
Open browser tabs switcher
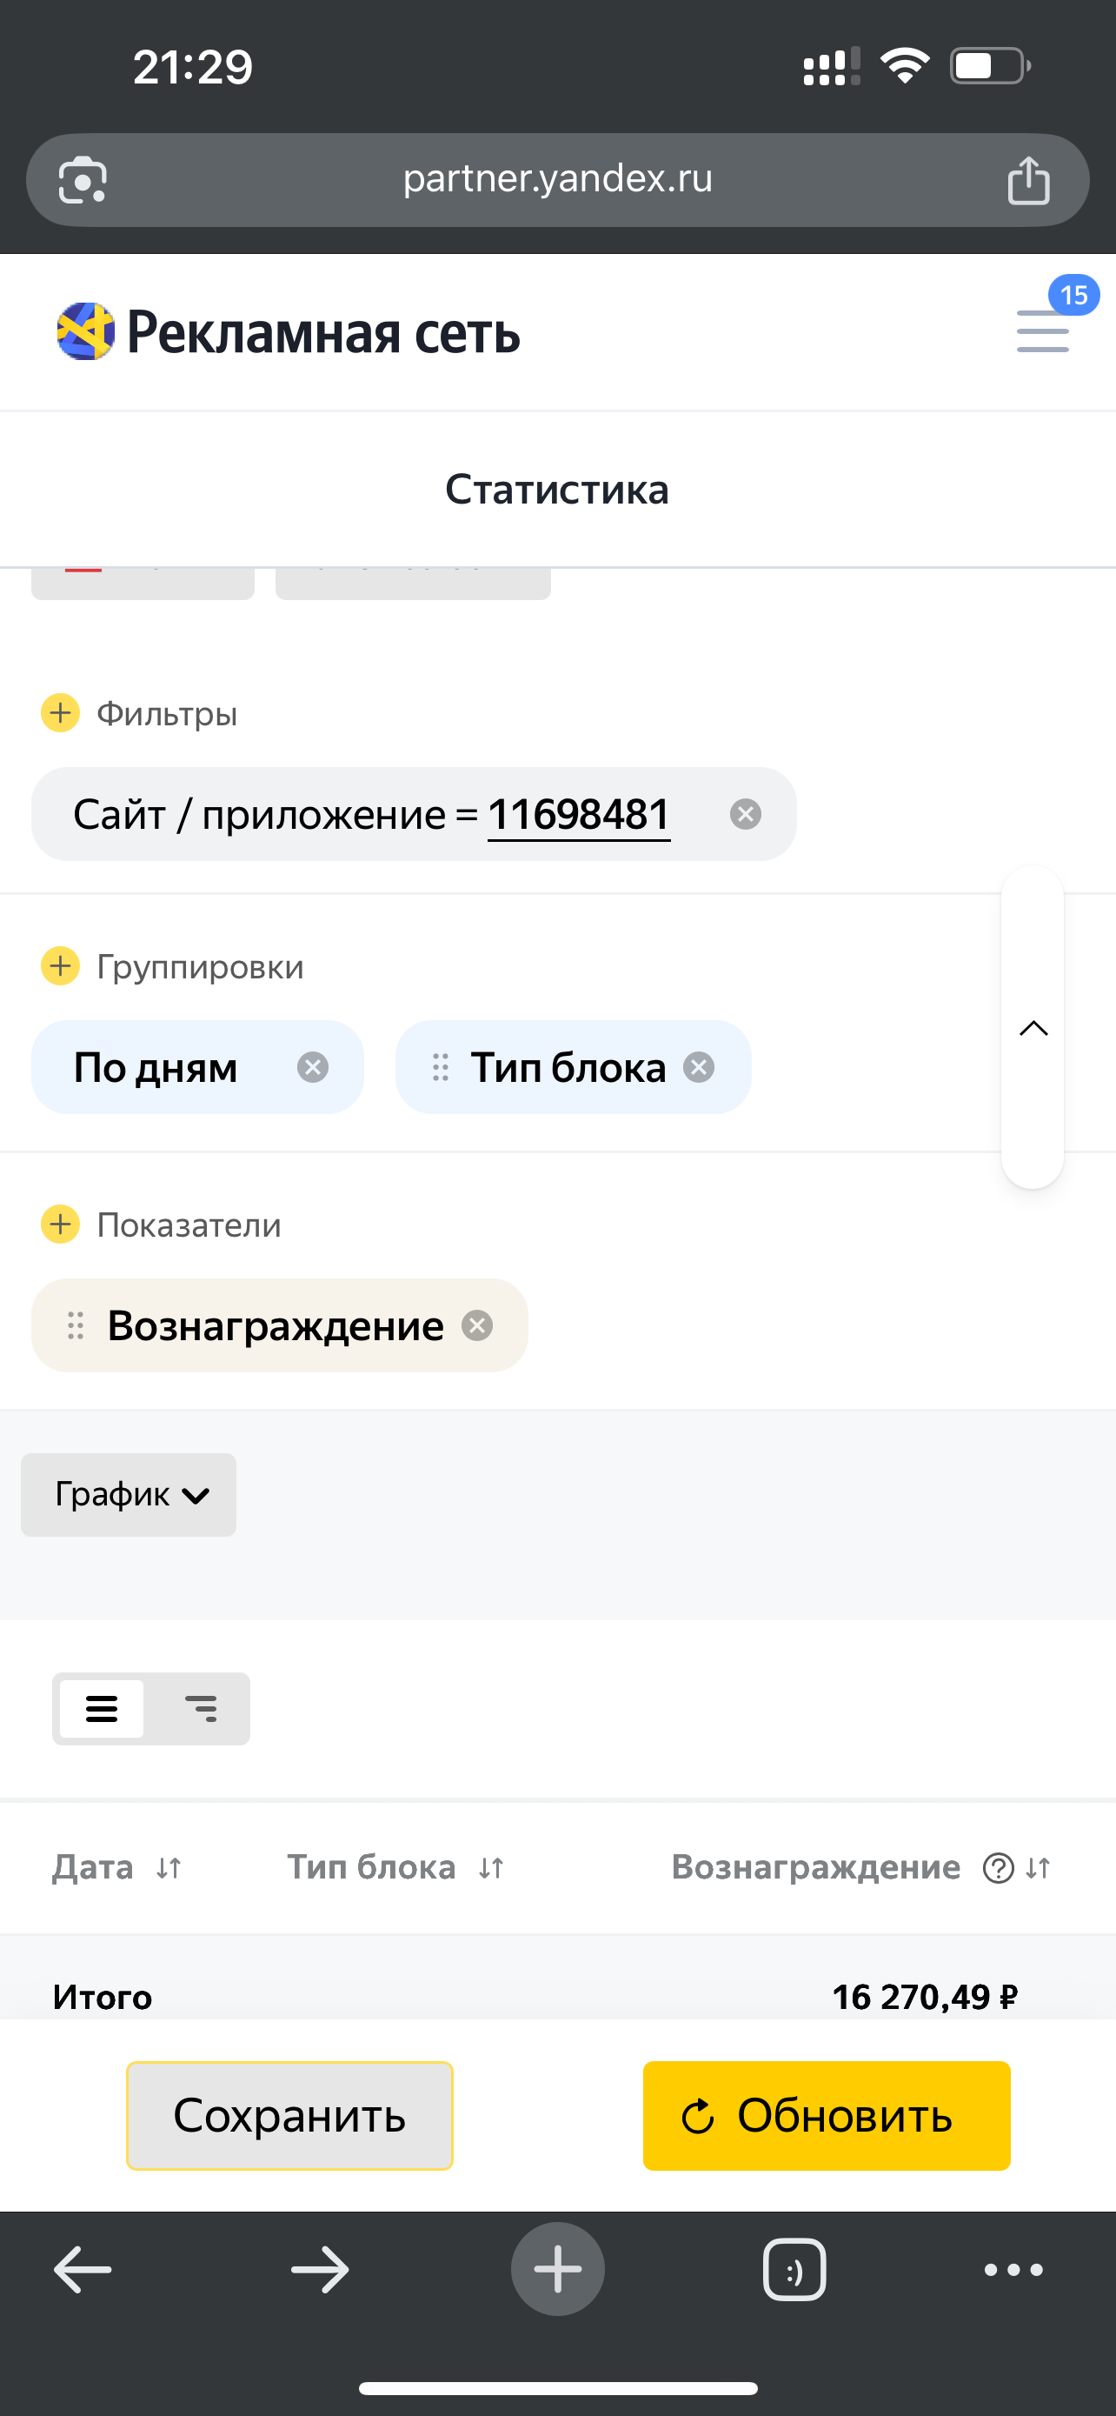pyautogui.click(x=794, y=2271)
